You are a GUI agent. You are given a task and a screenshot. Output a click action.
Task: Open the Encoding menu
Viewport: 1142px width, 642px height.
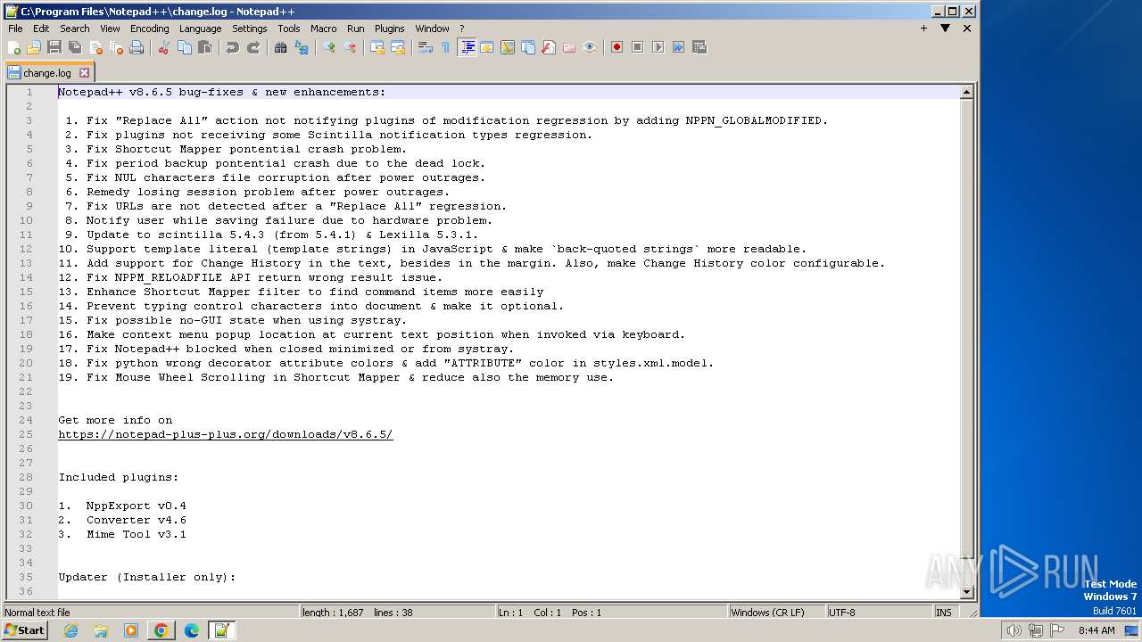click(149, 29)
